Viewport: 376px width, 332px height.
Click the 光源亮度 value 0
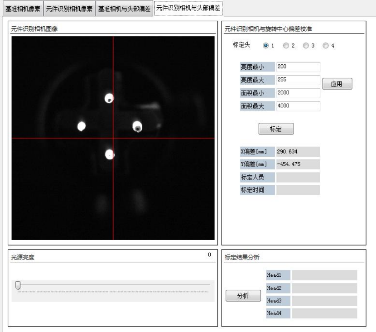209,255
